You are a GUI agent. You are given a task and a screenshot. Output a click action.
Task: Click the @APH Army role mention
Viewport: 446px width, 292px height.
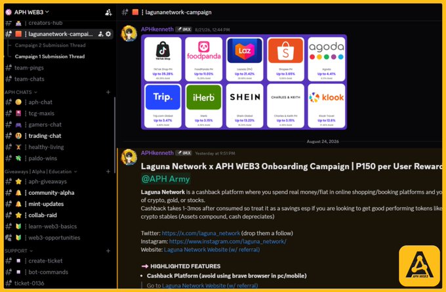click(165, 179)
